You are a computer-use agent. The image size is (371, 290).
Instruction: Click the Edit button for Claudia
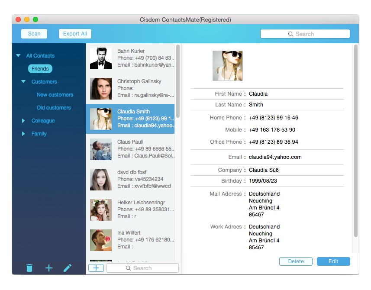click(x=333, y=261)
